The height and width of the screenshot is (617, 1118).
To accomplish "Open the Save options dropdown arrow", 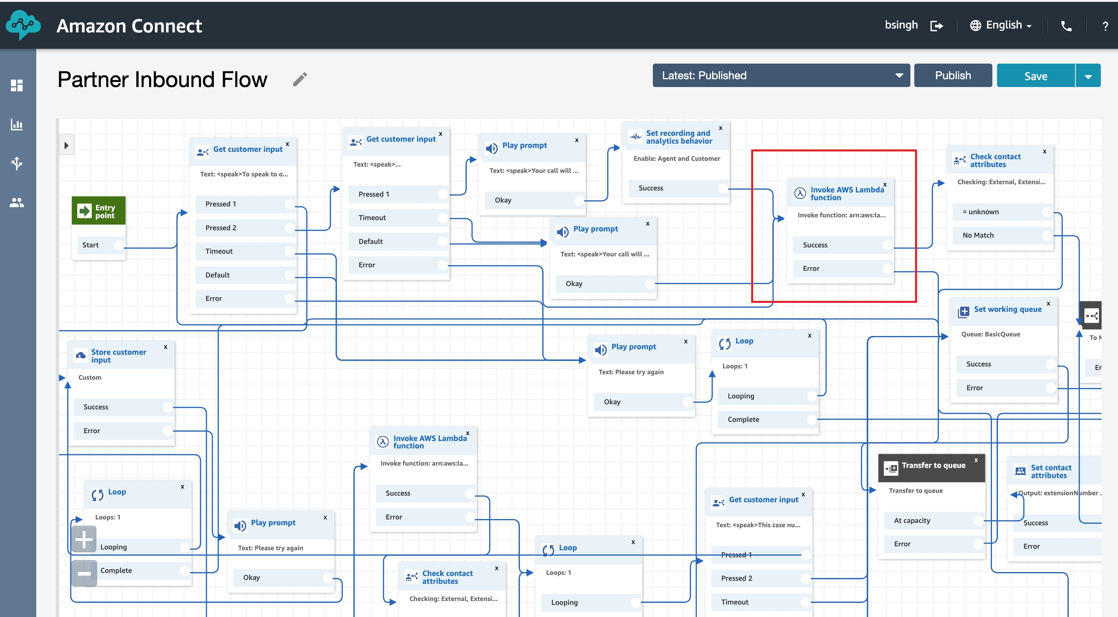I will point(1088,76).
